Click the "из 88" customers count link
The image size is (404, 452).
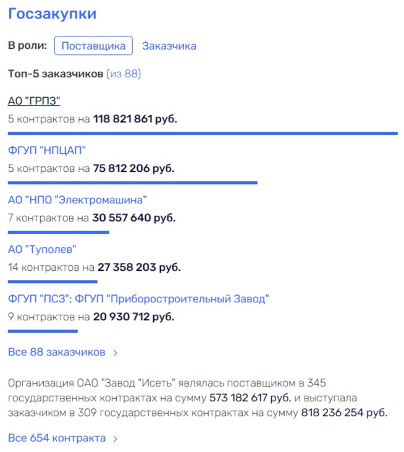tap(124, 74)
